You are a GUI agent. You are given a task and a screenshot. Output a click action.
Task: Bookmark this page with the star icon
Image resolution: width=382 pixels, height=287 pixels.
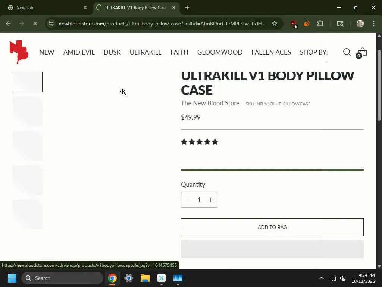tap(275, 24)
